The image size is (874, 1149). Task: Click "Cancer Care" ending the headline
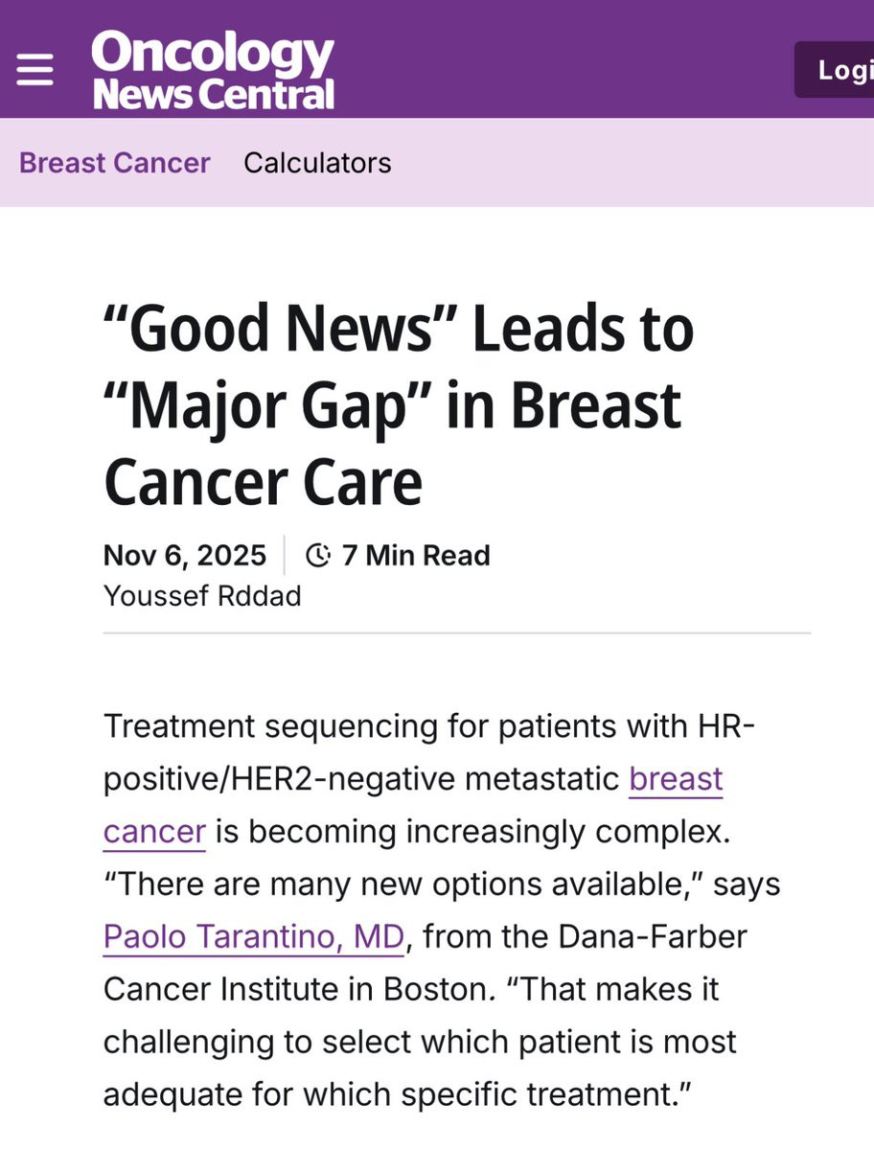tap(263, 483)
